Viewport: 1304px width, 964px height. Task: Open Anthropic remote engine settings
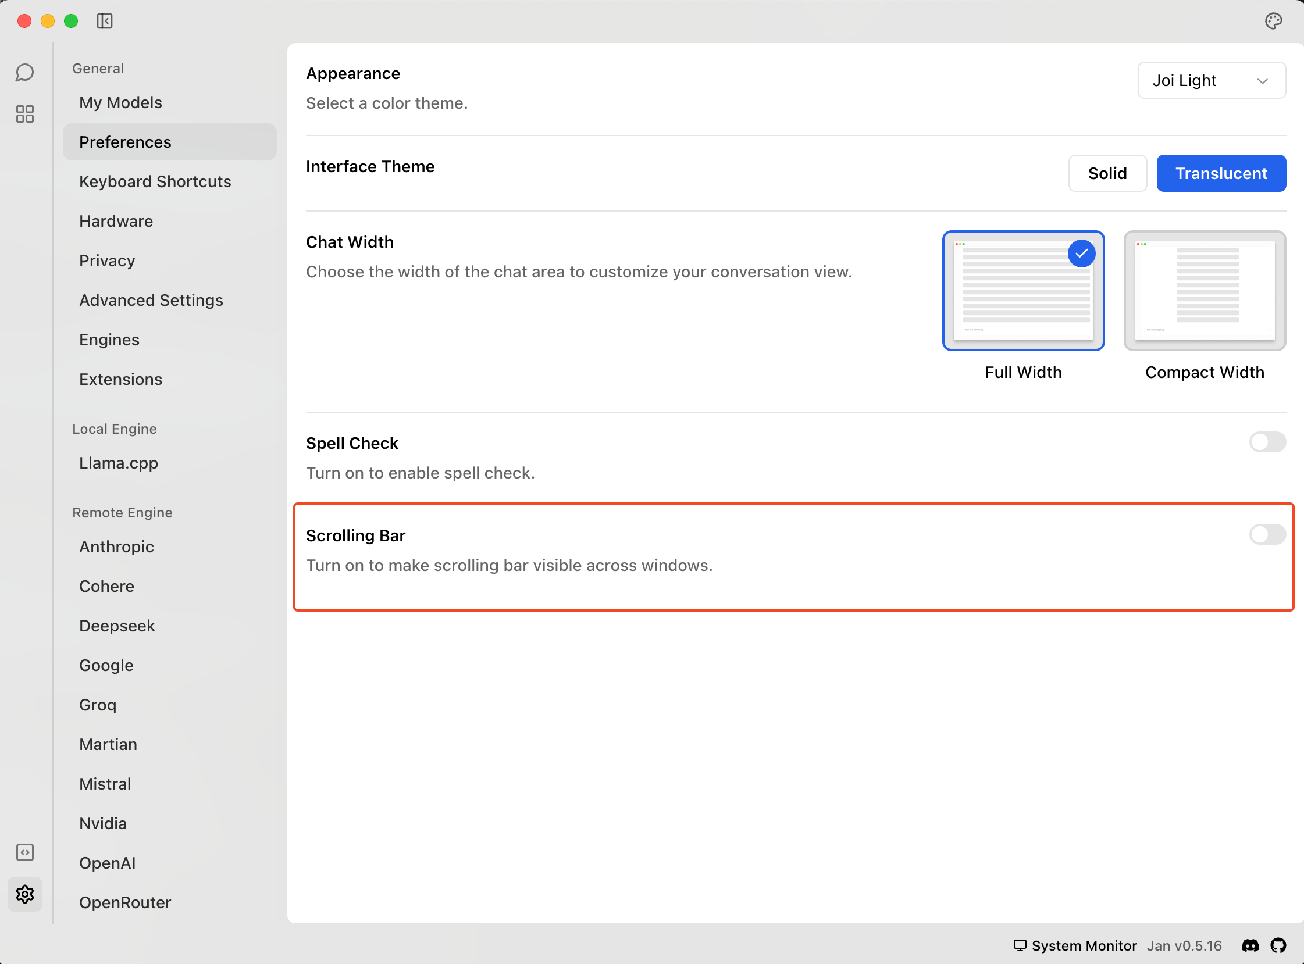tap(117, 547)
